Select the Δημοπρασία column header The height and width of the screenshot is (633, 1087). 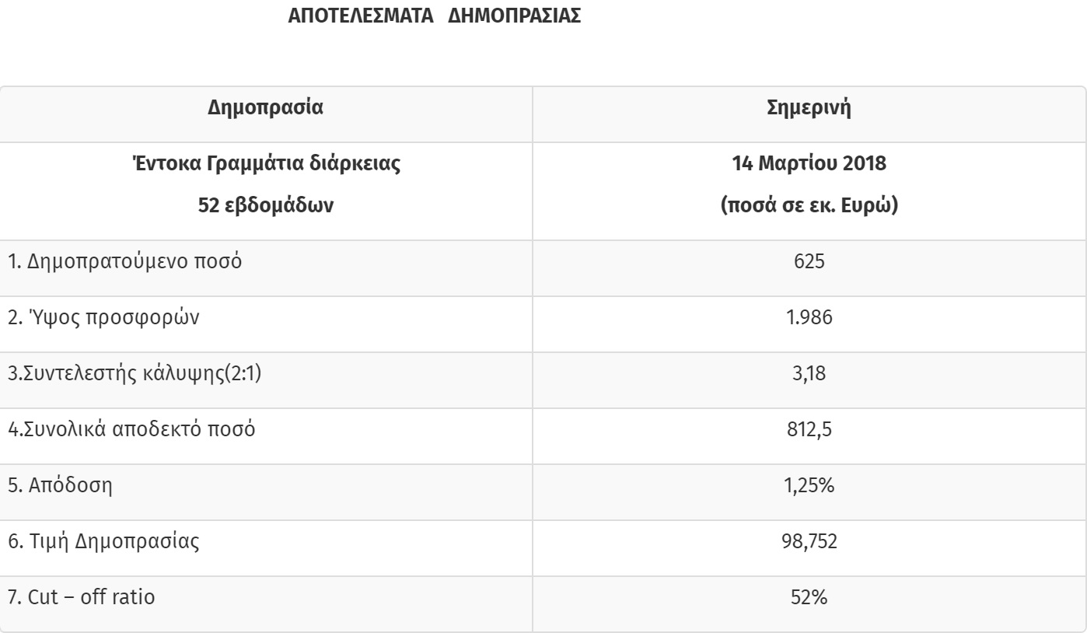coord(266,108)
